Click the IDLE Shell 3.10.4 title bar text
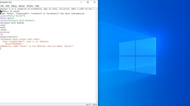Image resolution: width=190 pixels, height=106 pixels. point(6,2)
